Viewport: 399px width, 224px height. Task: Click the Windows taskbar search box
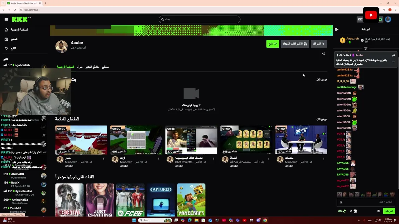point(155,220)
